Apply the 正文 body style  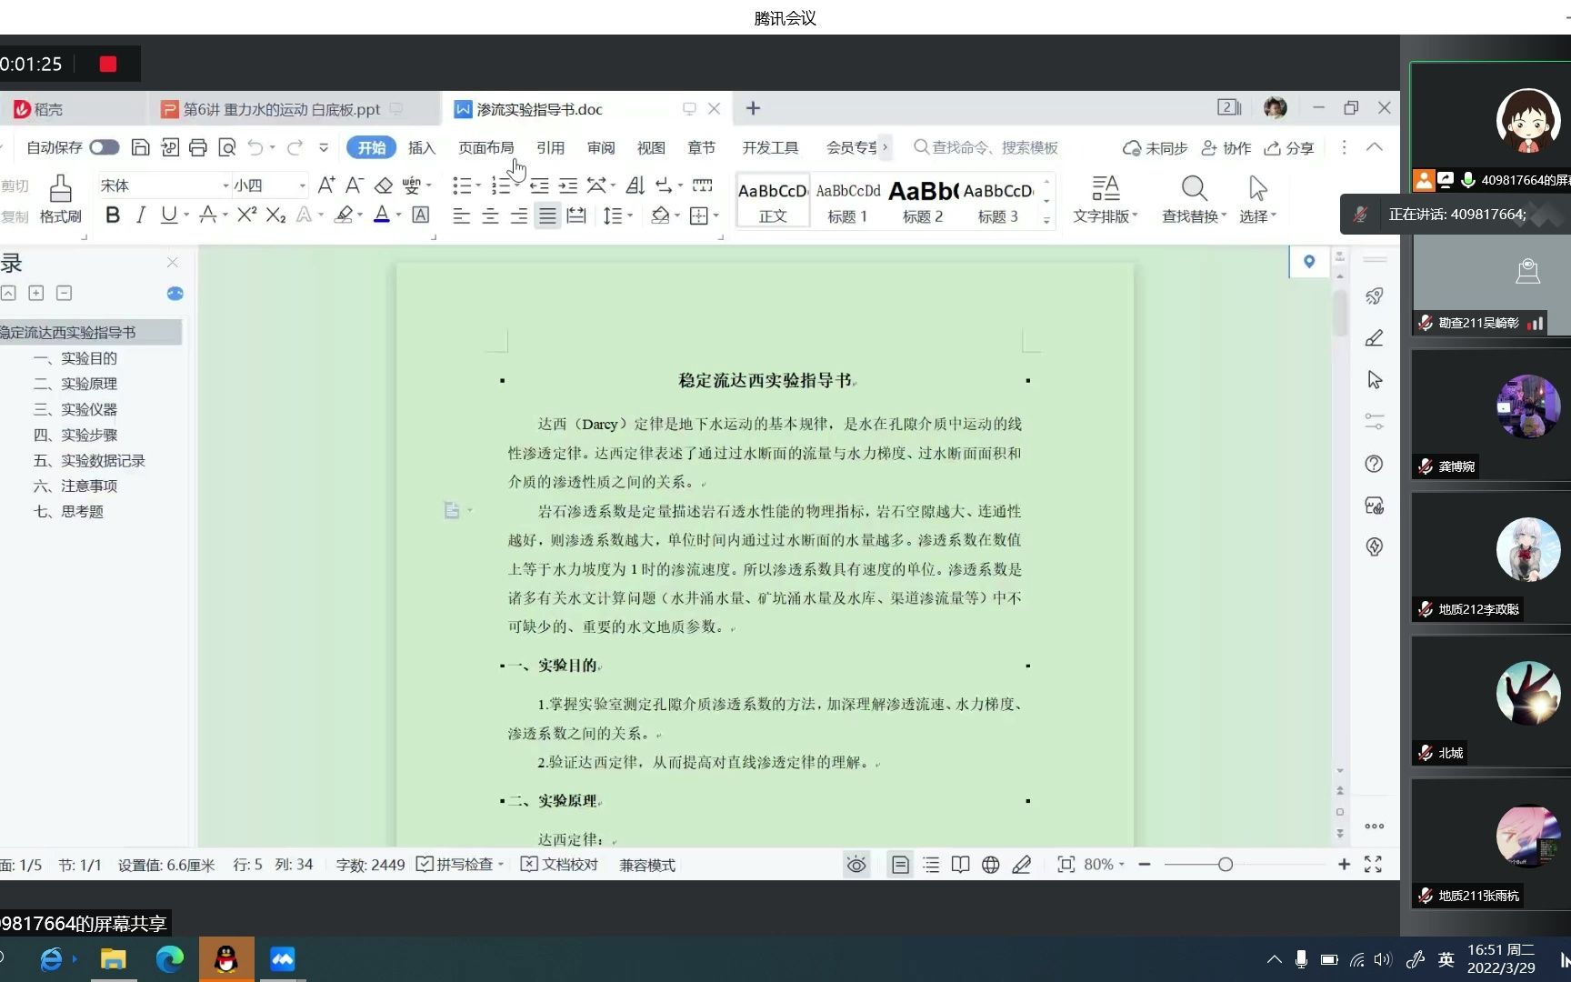coord(773,201)
